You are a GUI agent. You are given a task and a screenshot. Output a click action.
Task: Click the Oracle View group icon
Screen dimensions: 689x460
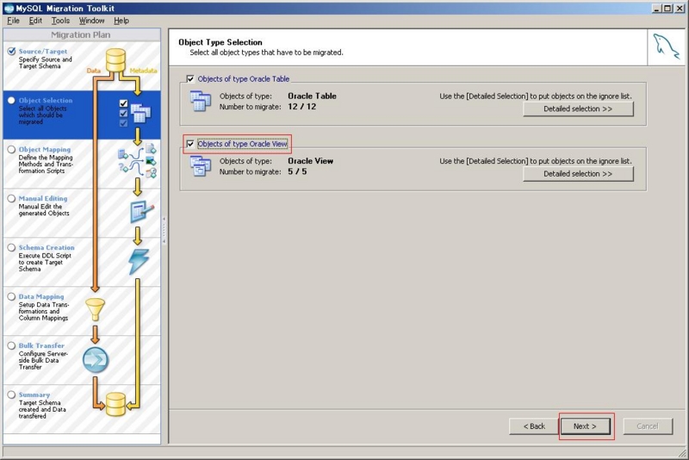pyautogui.click(x=201, y=166)
